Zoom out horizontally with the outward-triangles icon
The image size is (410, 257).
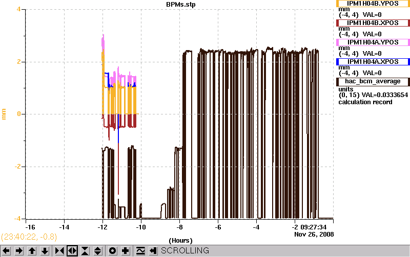[x=72, y=251]
